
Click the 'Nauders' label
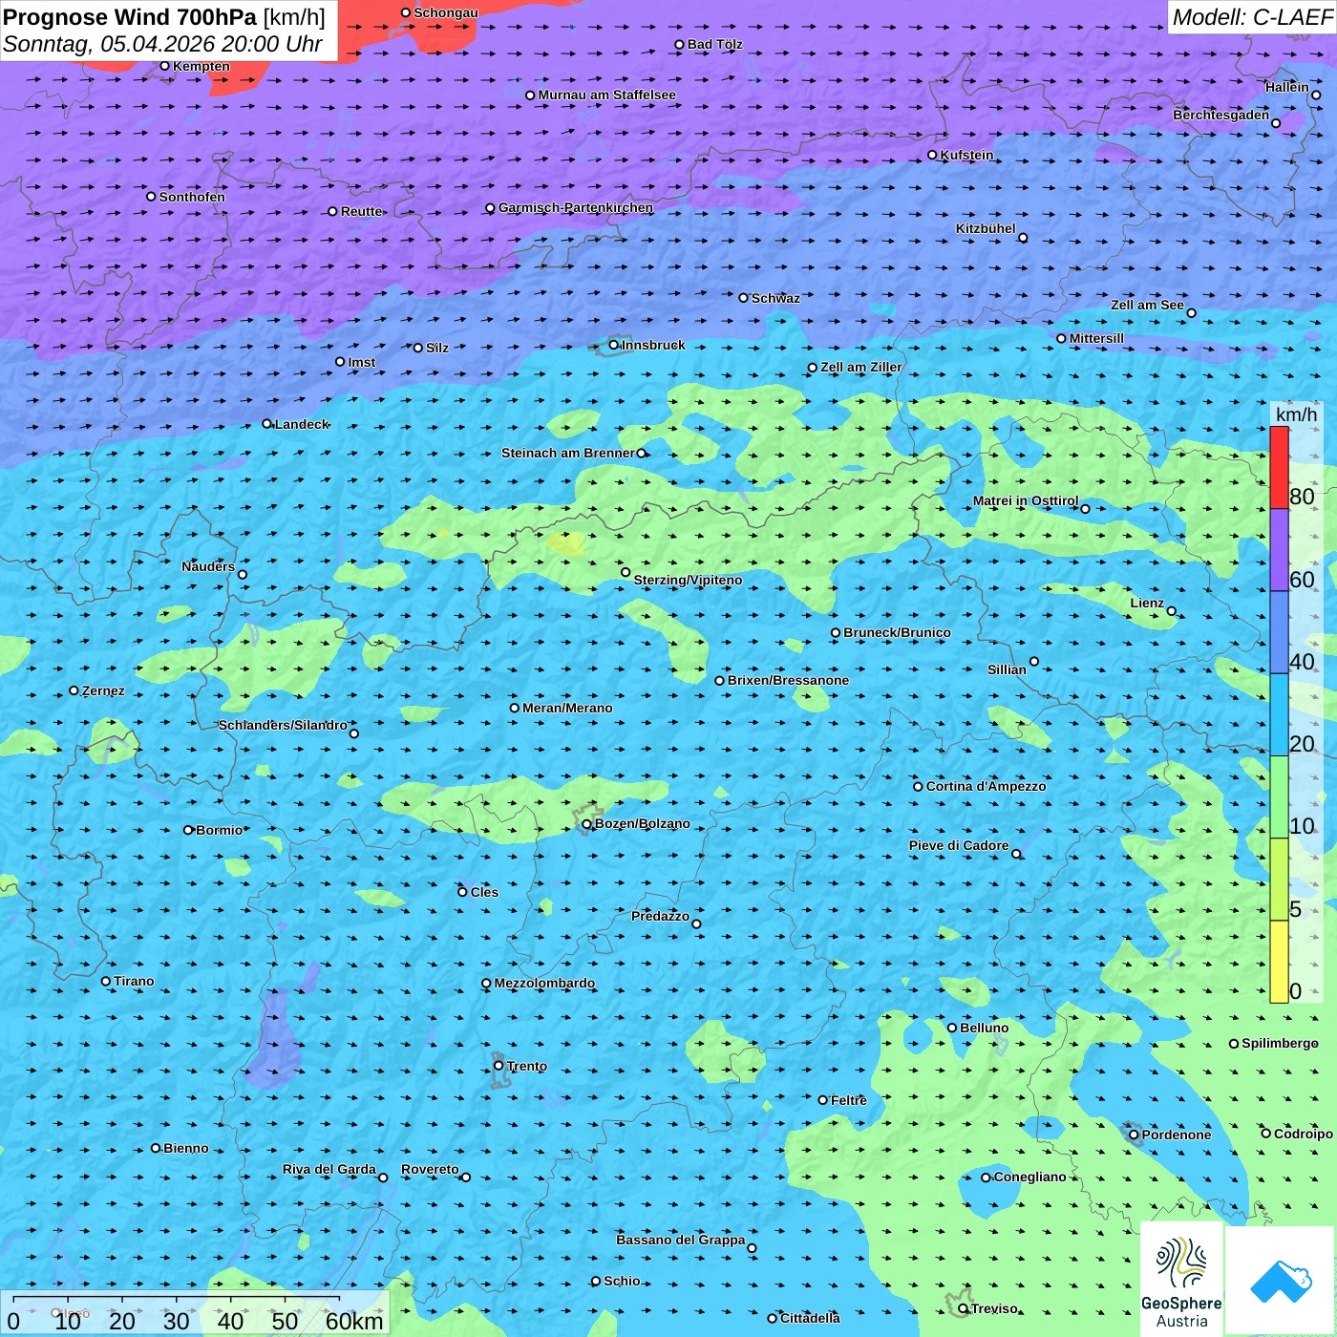coord(208,566)
